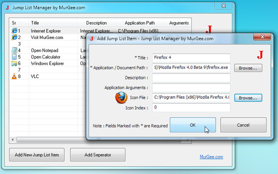Click the Title field containing Firefox 4
Screen dimensions: 278x174
point(191,58)
